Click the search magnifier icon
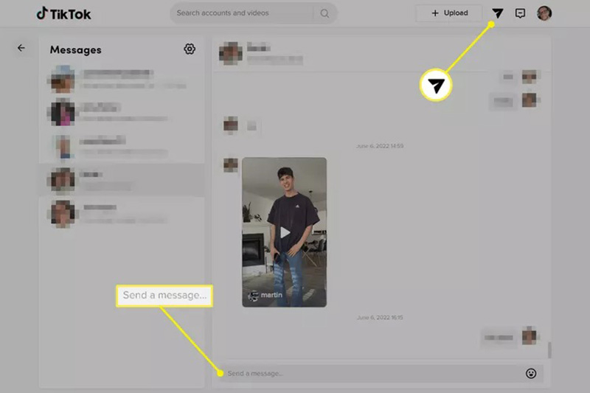Screen dimensions: 590x393 [324, 13]
